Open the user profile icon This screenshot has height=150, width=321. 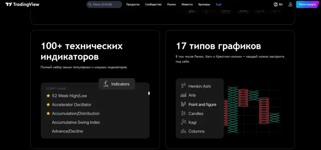pyautogui.click(x=290, y=4)
